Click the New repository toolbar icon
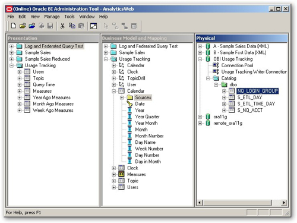This screenshot has width=297, height=223. 14,26
